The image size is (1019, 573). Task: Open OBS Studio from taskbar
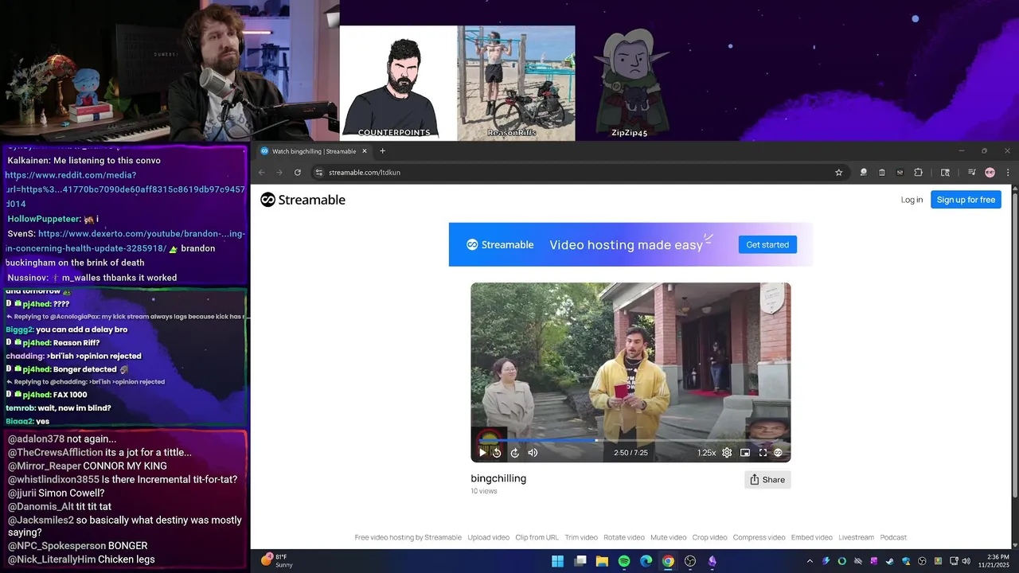[690, 561]
